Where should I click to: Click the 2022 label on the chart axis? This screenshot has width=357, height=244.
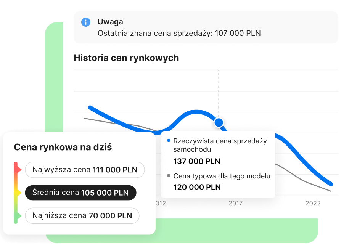pos(313,204)
